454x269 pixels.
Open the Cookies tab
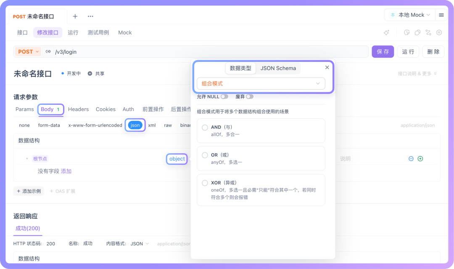point(106,109)
